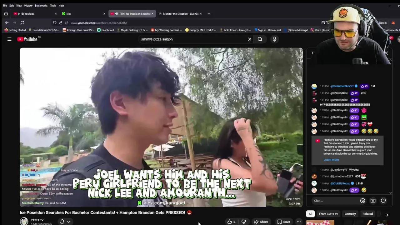Screen dimensions: 400x225
Task: Select the Related filter chip
Action: point(367,214)
